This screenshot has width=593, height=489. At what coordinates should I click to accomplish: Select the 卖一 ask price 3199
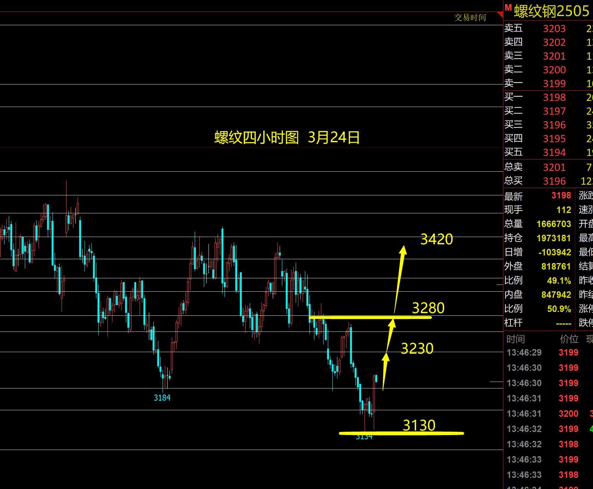tap(554, 84)
